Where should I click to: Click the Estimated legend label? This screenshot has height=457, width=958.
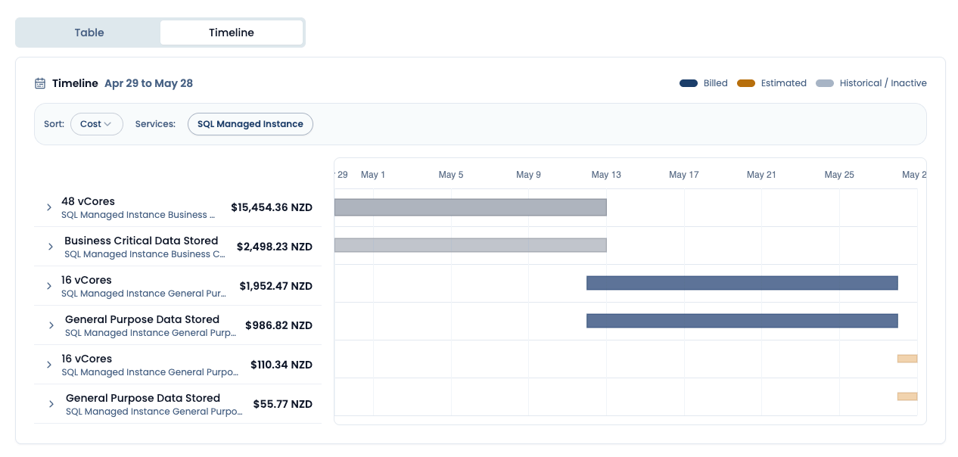784,83
